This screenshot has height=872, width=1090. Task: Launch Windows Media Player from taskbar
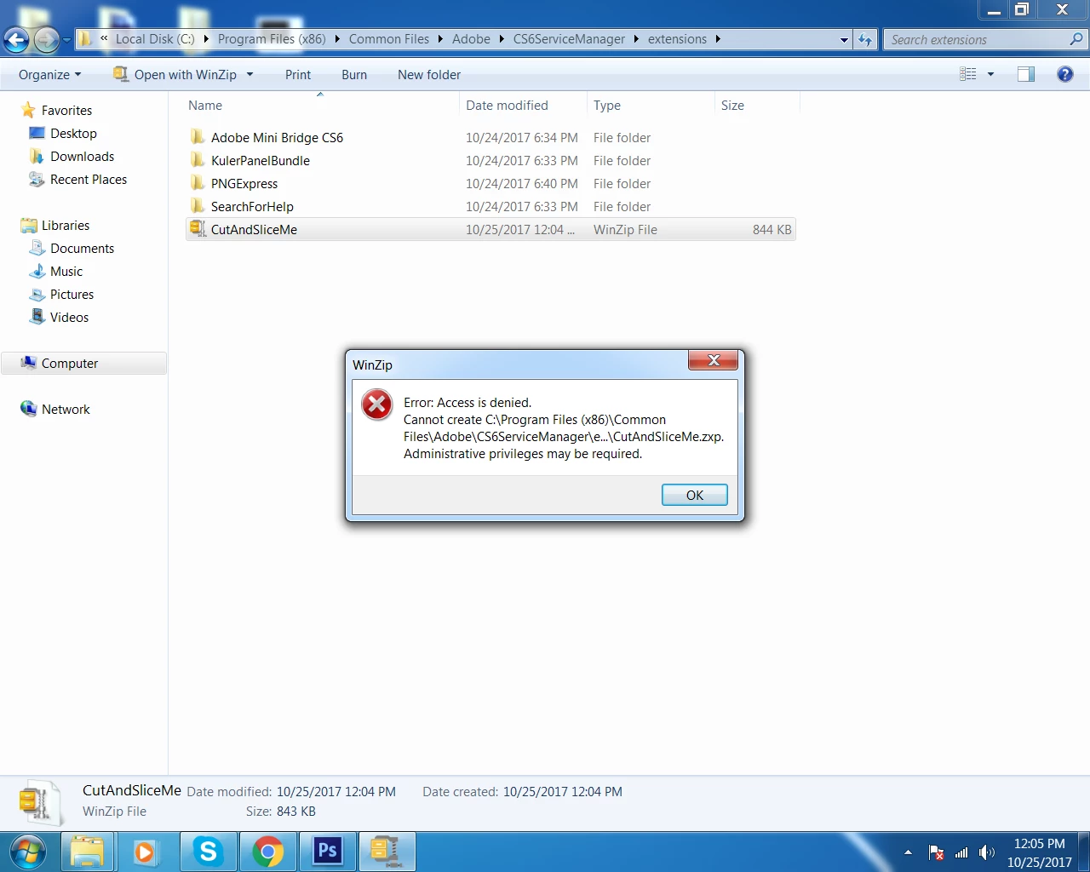pos(145,852)
